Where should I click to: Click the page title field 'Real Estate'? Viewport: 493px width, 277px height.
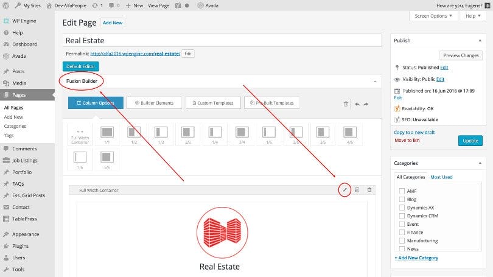point(222,40)
